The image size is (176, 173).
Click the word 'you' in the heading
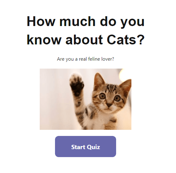[x=133, y=22]
